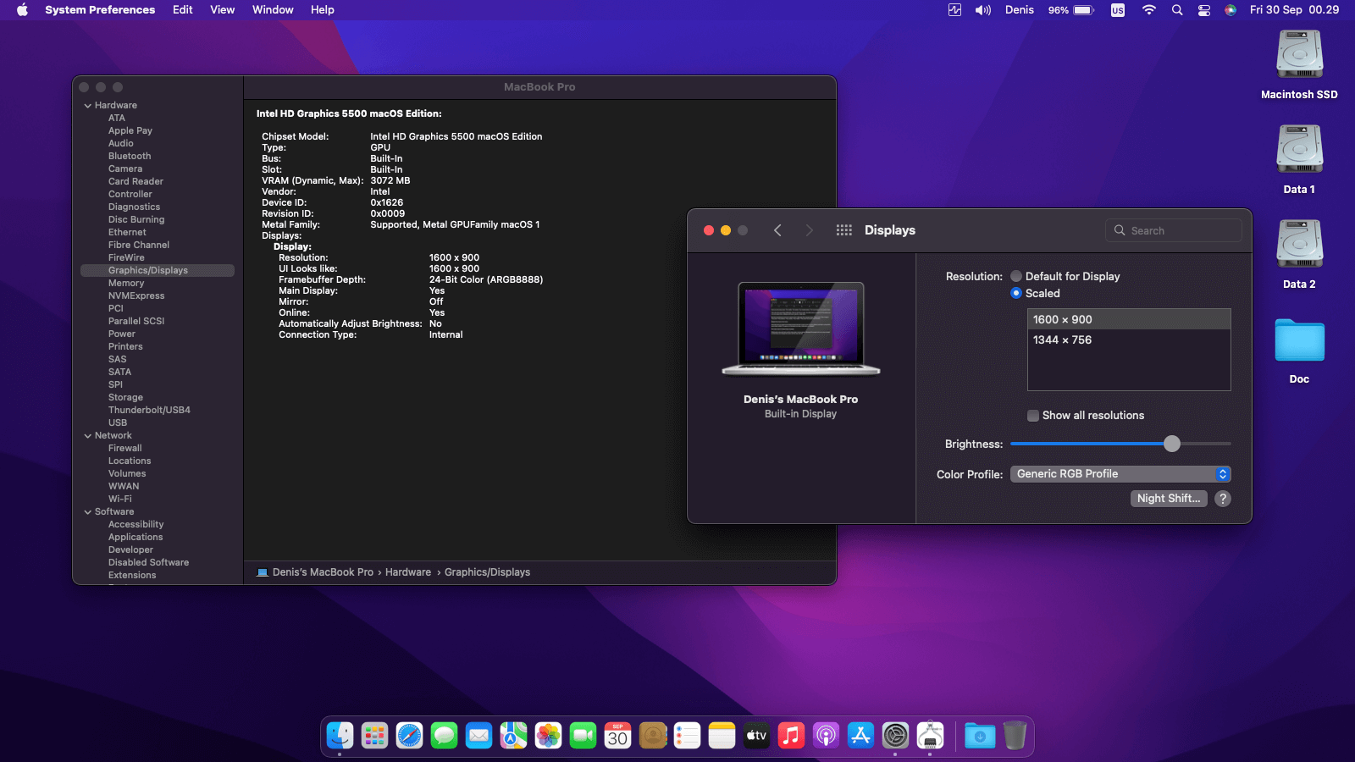Click Hardware in the path bar

[x=408, y=572]
